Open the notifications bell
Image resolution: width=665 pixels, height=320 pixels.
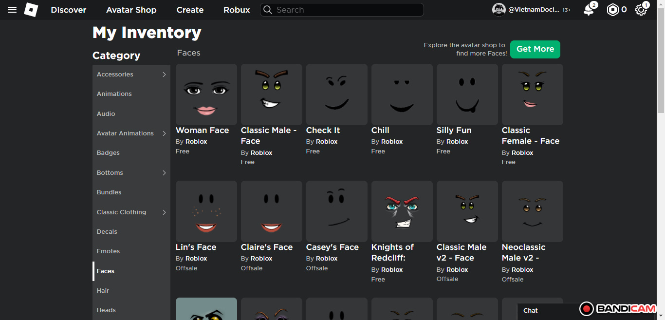[x=589, y=10]
